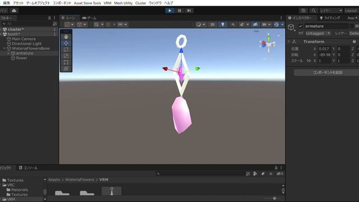The height and width of the screenshot is (202, 359).
Task: Toggle hidden objects visibility in scene
Action: click(x=255, y=25)
